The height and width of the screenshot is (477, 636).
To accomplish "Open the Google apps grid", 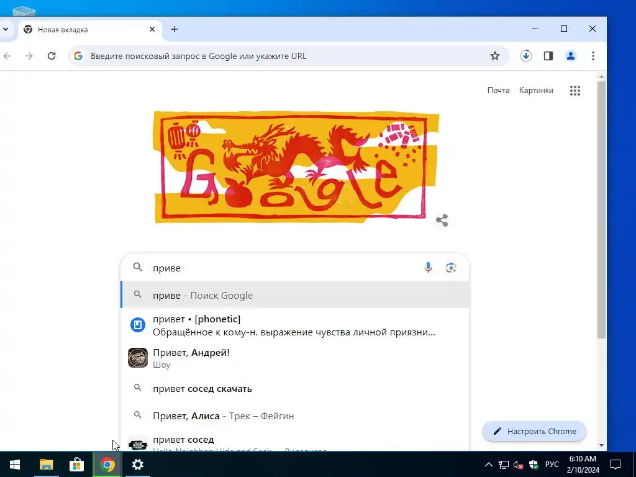I will point(575,91).
